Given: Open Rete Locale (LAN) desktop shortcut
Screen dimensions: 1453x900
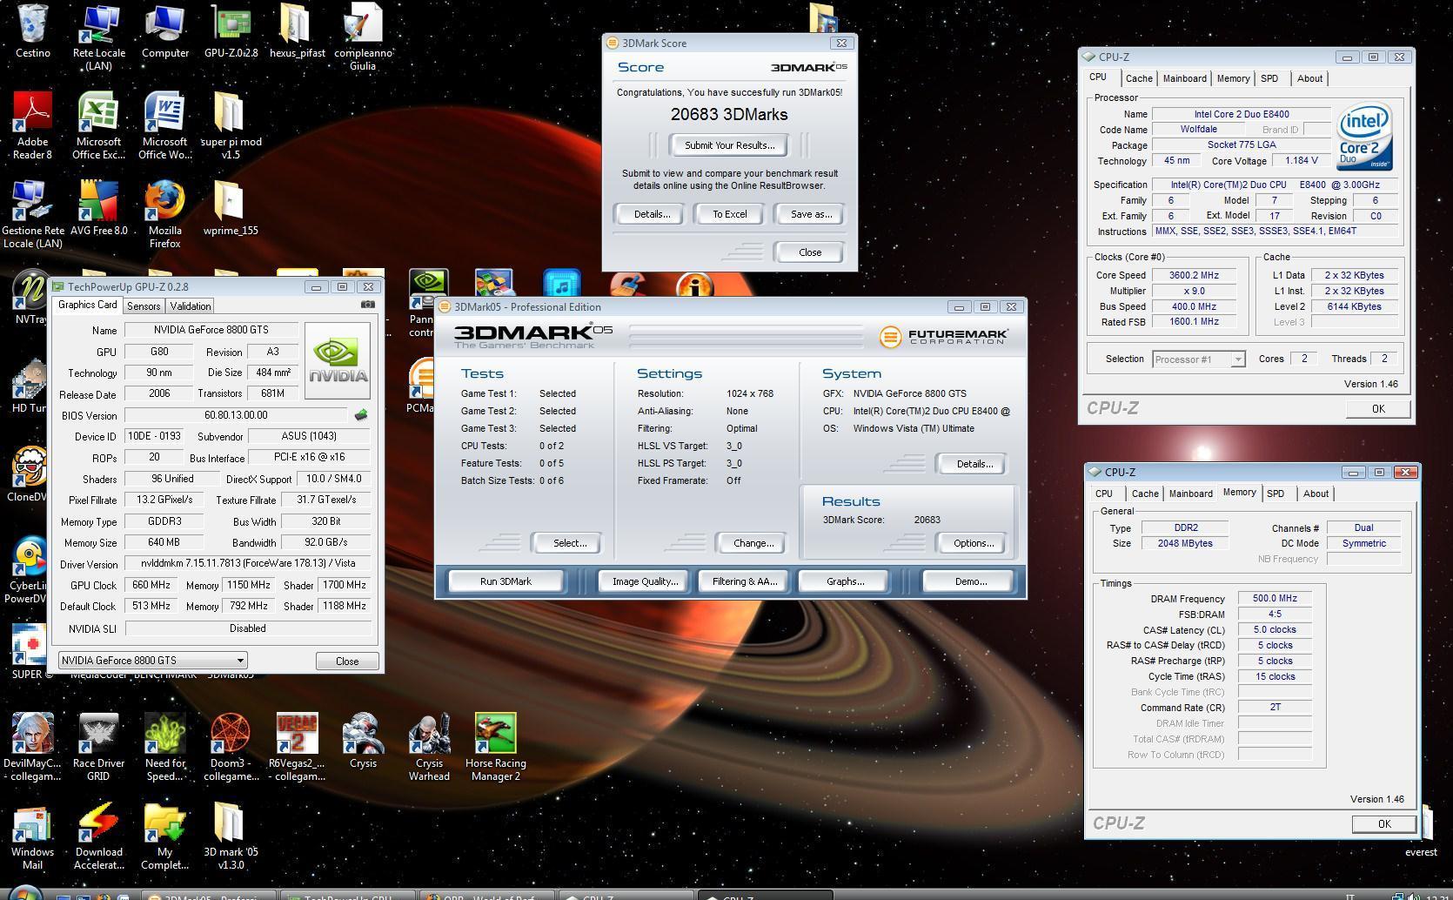Looking at the screenshot, I should tap(98, 37).
